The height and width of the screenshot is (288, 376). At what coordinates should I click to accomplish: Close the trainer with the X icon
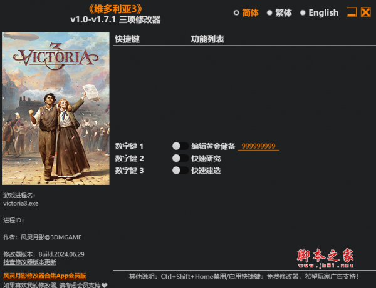click(366, 12)
